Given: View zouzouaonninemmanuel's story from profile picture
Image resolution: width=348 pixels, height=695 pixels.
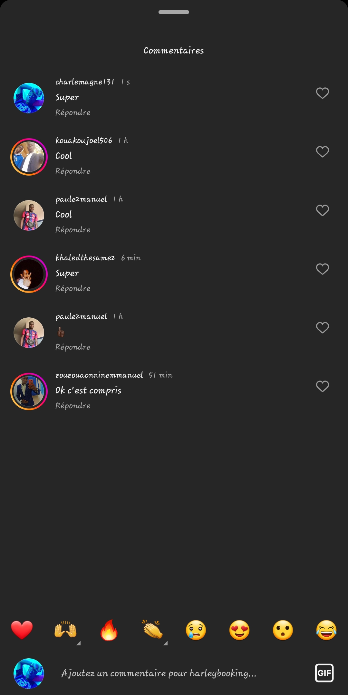Looking at the screenshot, I should (29, 391).
